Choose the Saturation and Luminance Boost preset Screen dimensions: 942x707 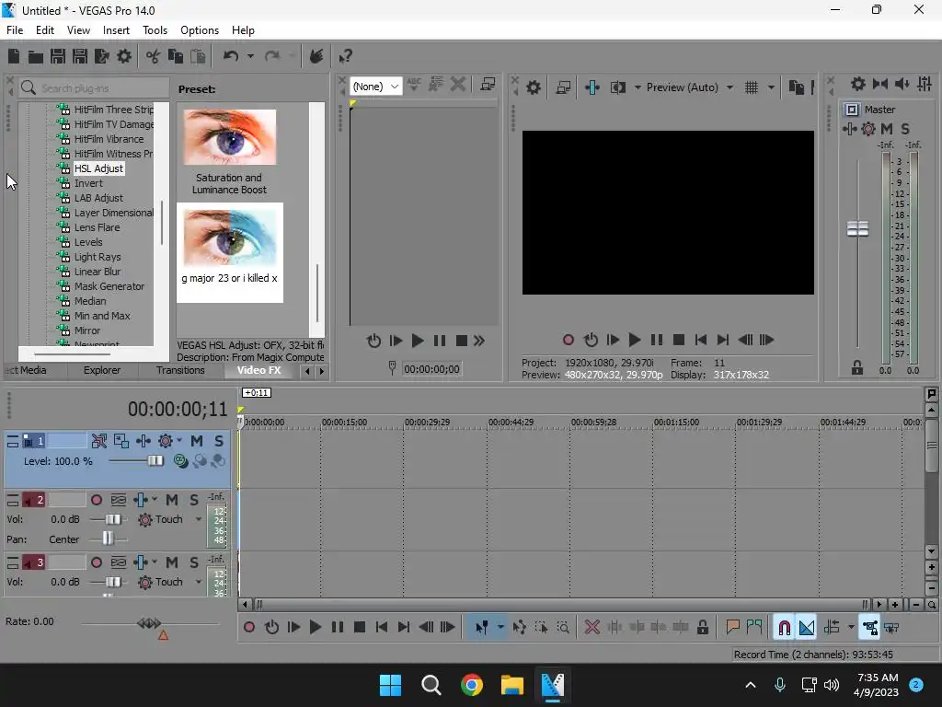(x=229, y=153)
